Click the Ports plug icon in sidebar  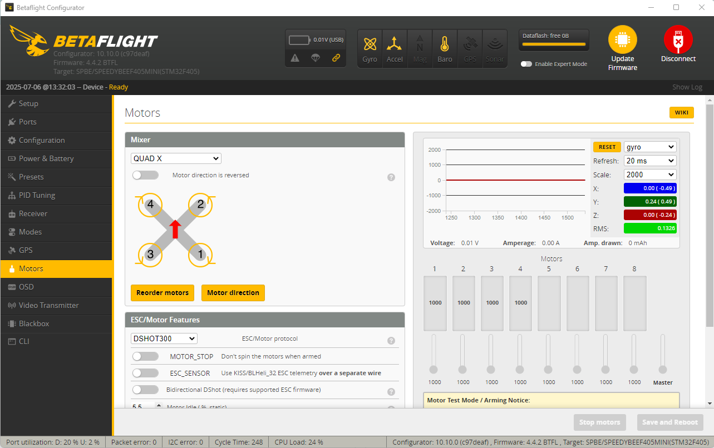[x=12, y=122]
